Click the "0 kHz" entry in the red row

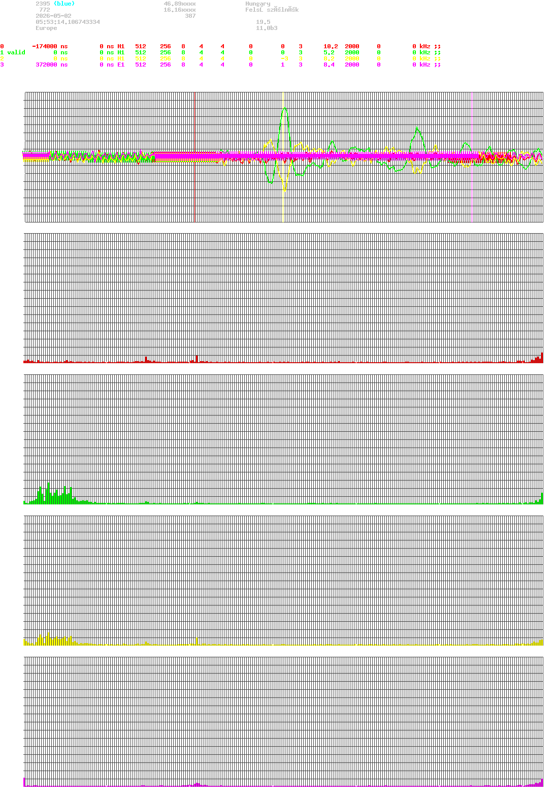[x=421, y=46]
